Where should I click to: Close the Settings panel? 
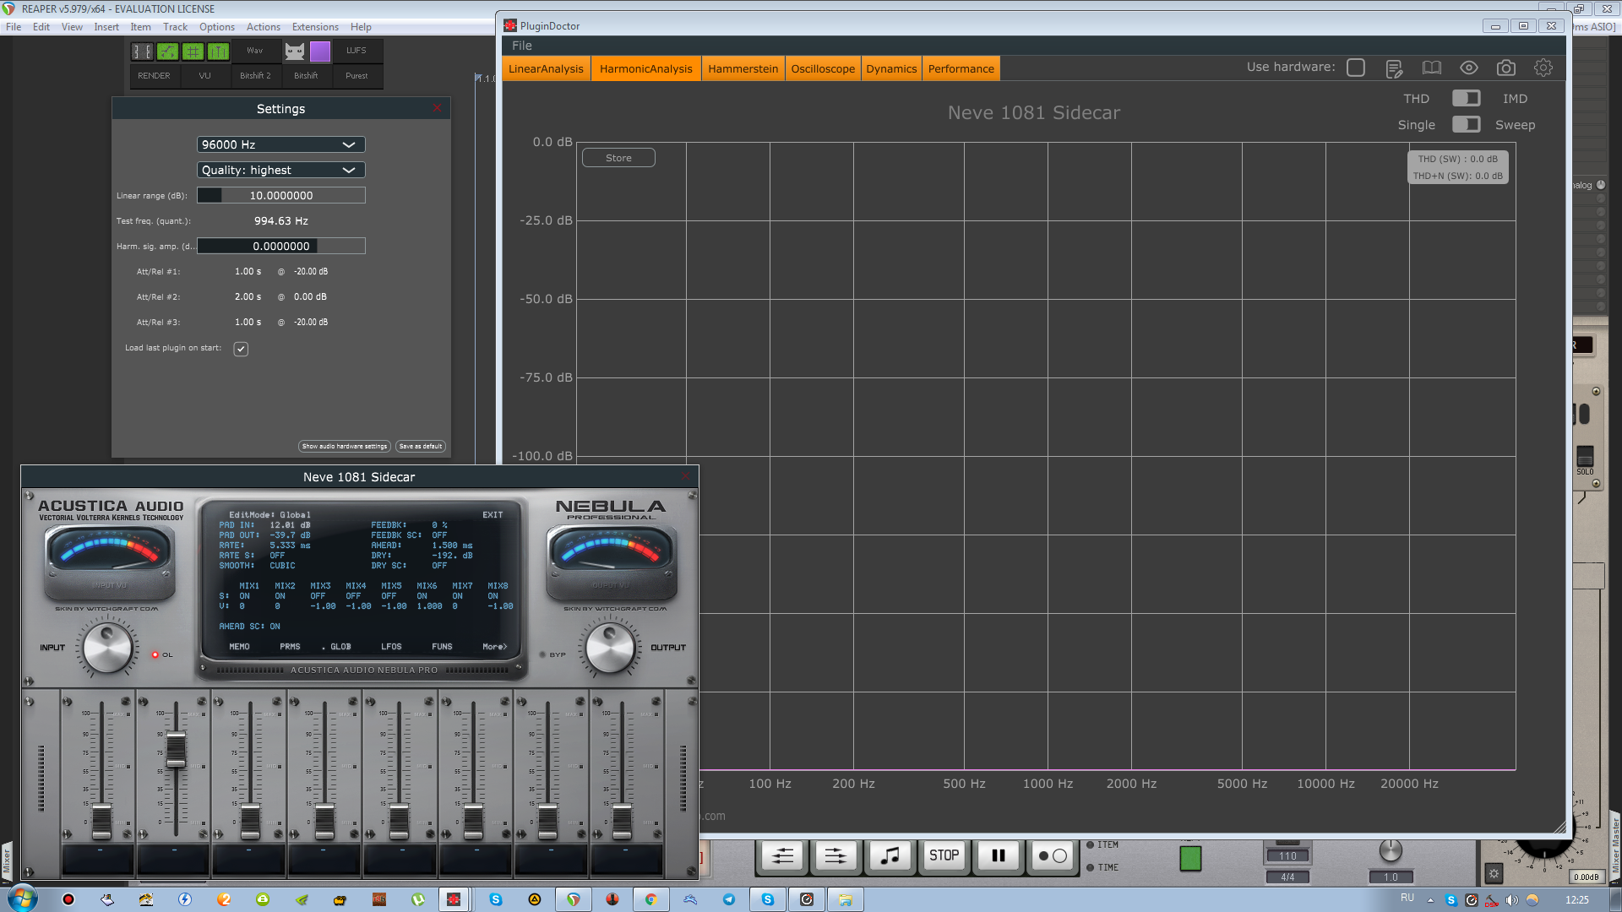(437, 108)
